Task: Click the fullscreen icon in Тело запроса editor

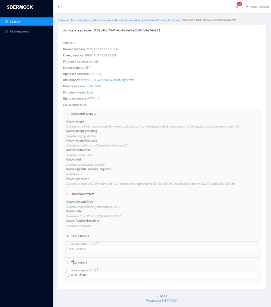Action: point(97,243)
